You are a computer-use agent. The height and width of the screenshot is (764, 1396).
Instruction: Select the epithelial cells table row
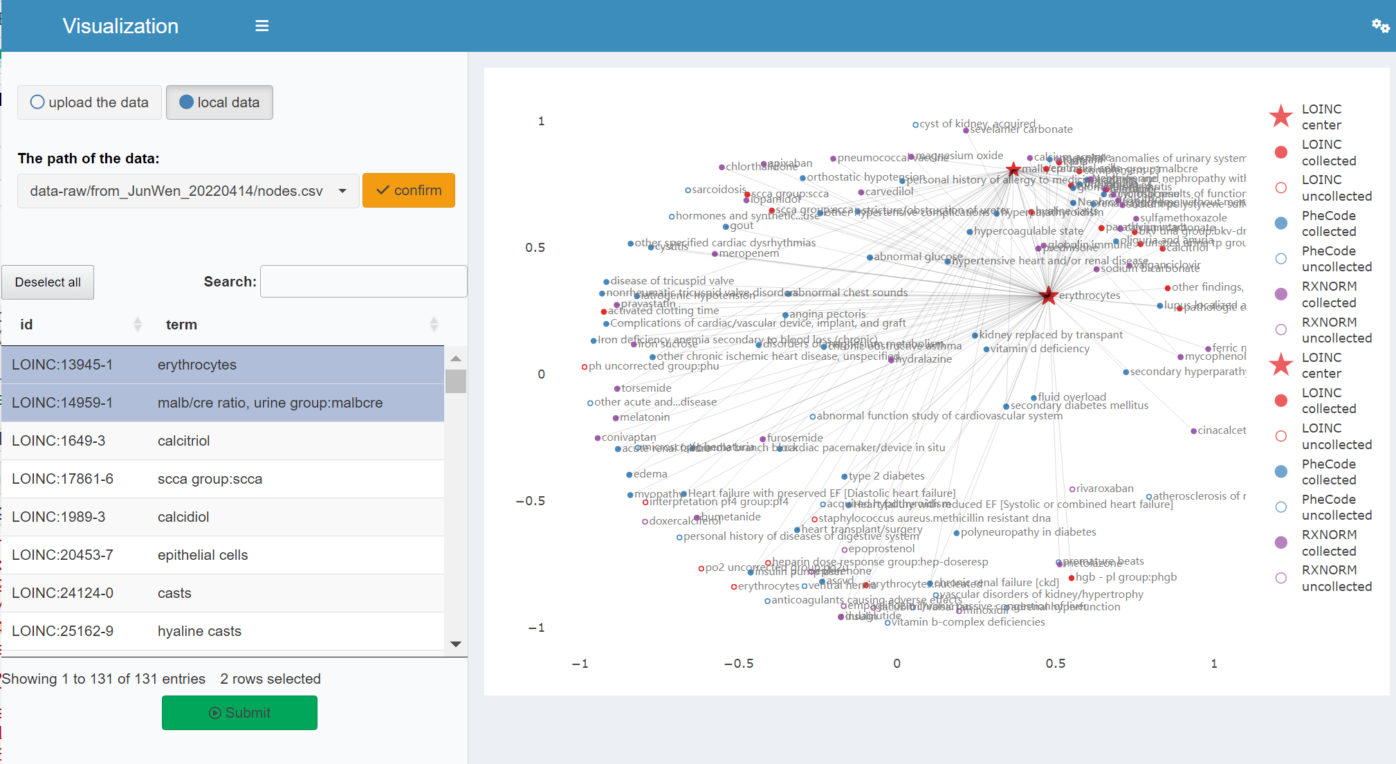[221, 555]
